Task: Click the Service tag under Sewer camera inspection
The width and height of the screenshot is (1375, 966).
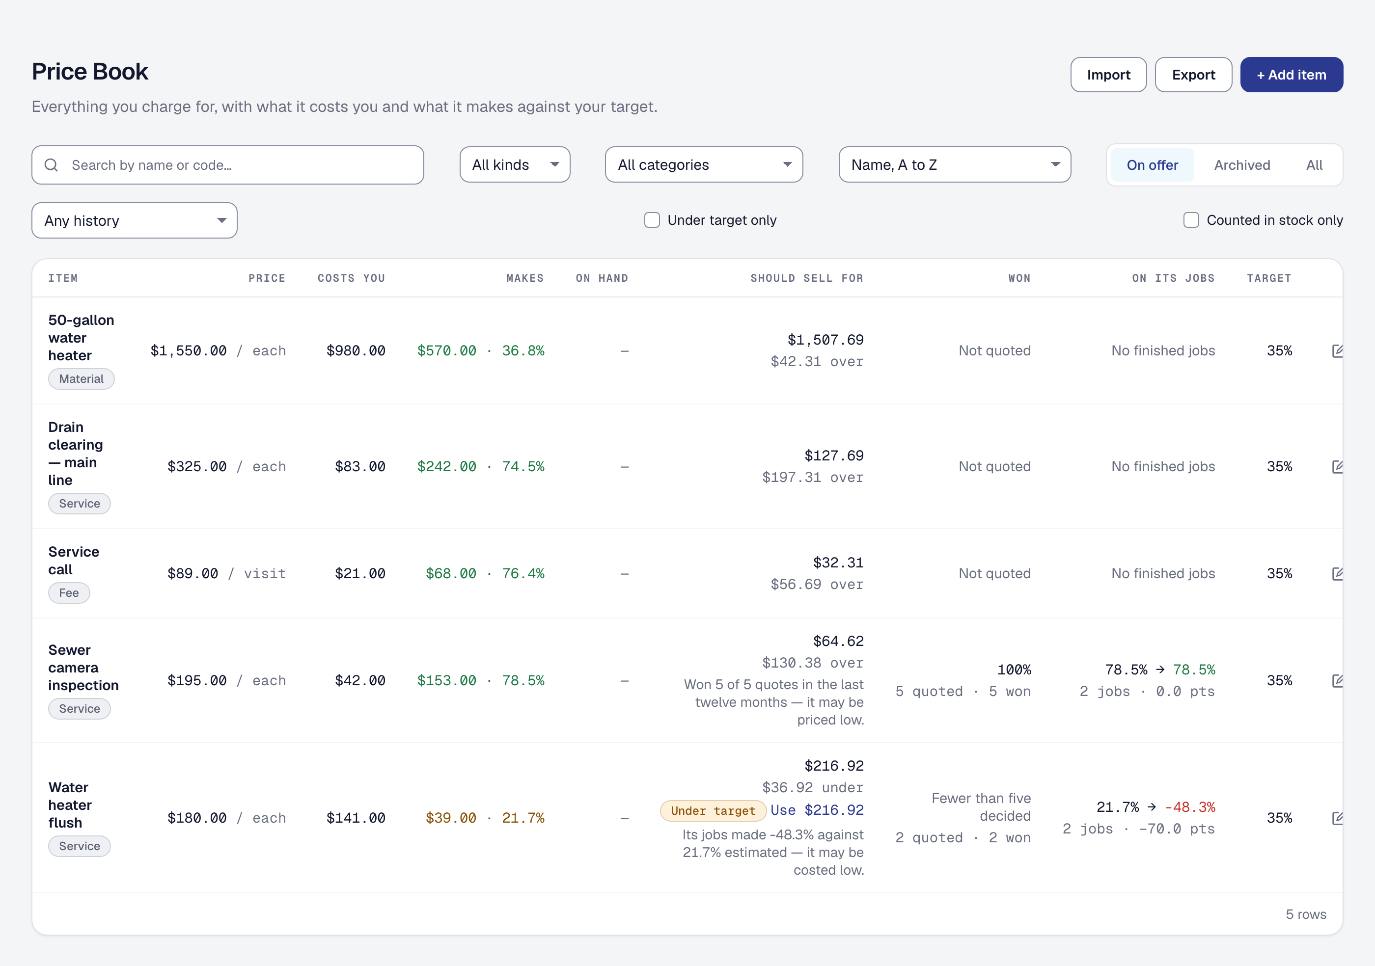Action: [79, 708]
